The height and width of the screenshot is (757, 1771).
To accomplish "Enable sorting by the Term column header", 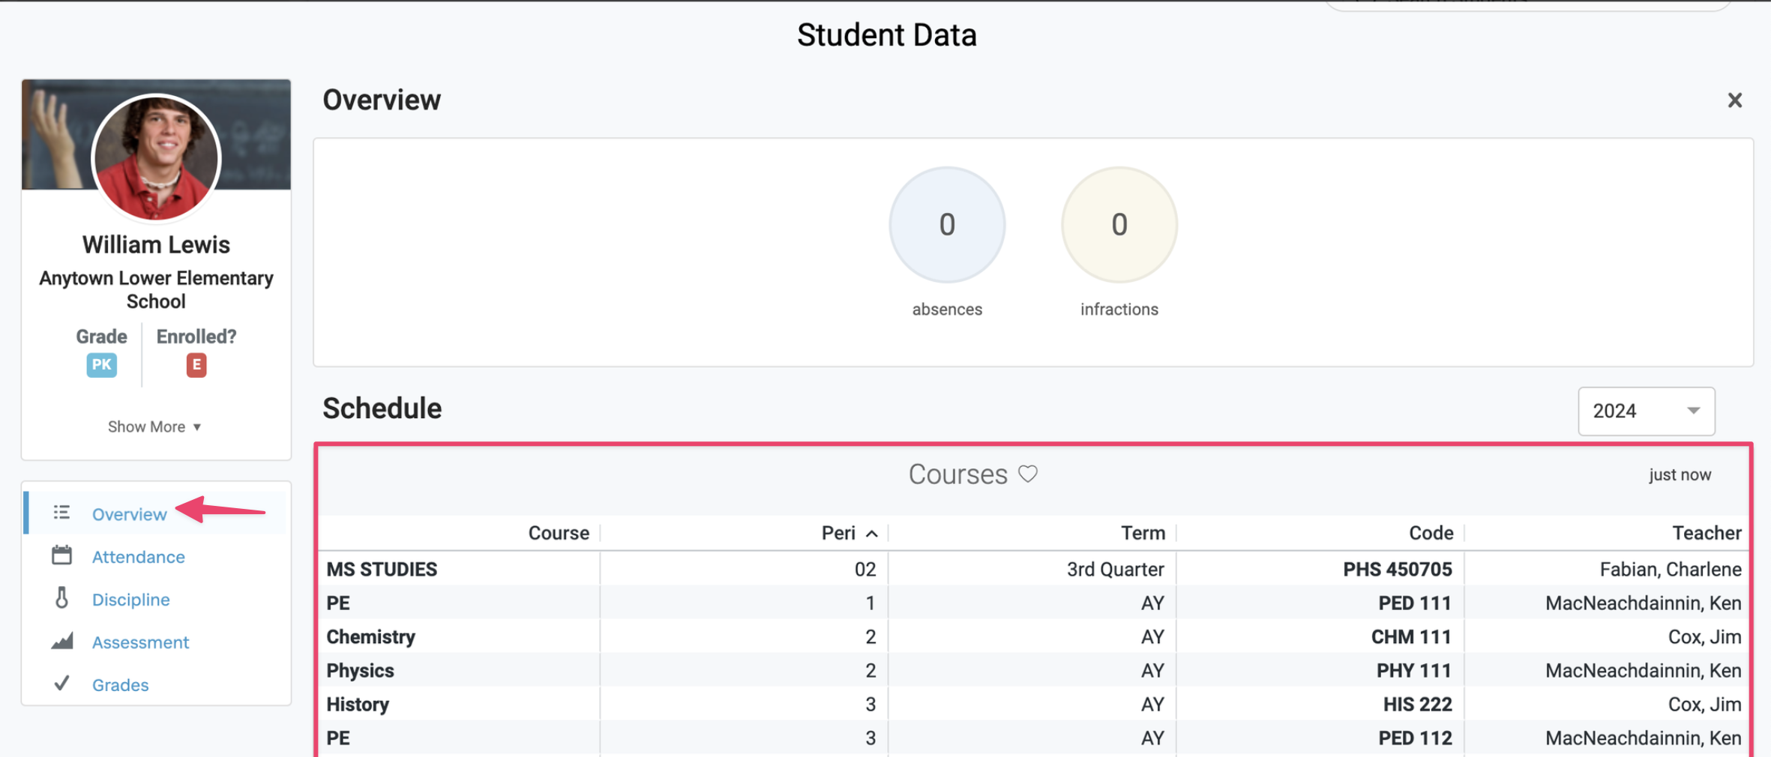I will click(x=1143, y=533).
